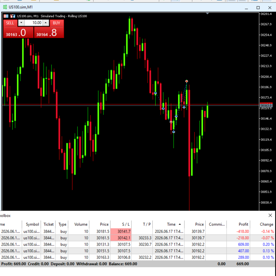276x276 pixels.
Task: Select the open price cell 30131.3
Action: [100, 245]
